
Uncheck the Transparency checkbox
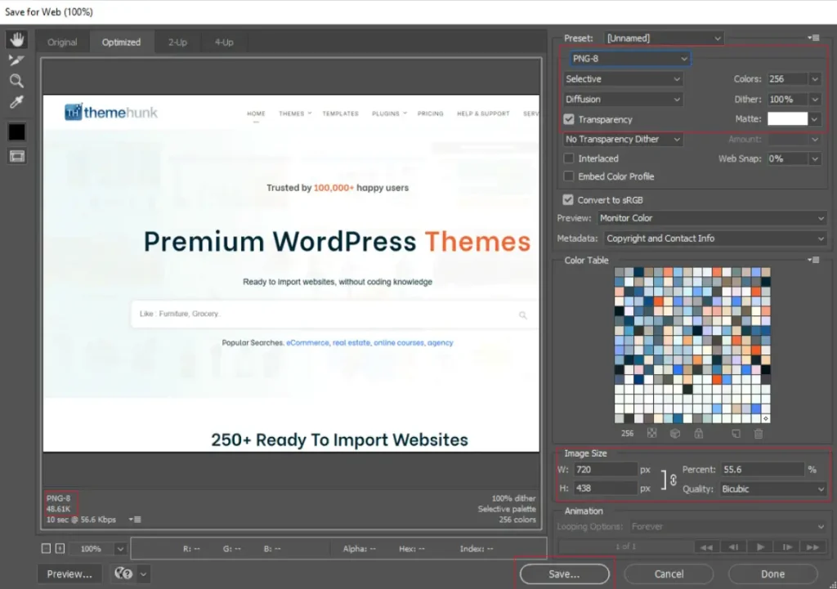click(569, 119)
